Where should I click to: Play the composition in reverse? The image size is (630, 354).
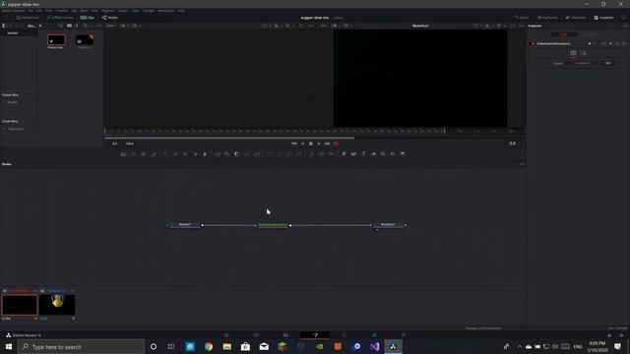click(303, 144)
